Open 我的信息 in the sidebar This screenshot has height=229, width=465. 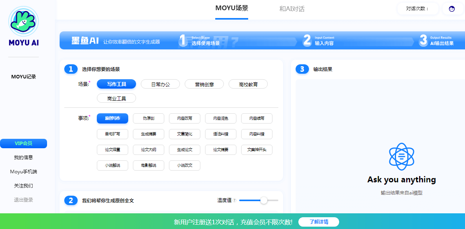24,157
